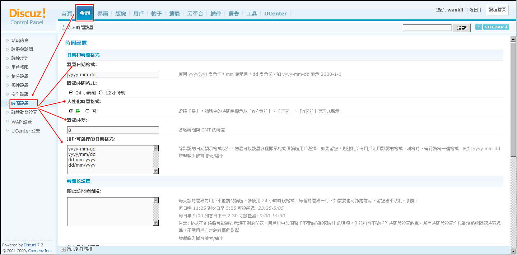Open the 首頁 top navigation tab
This screenshot has height=255, width=517.
coord(67,14)
